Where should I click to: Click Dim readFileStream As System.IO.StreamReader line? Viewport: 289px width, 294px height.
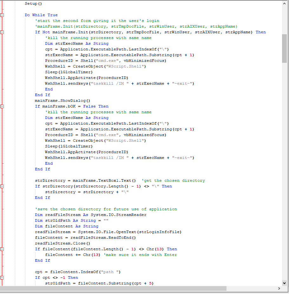[91, 215]
